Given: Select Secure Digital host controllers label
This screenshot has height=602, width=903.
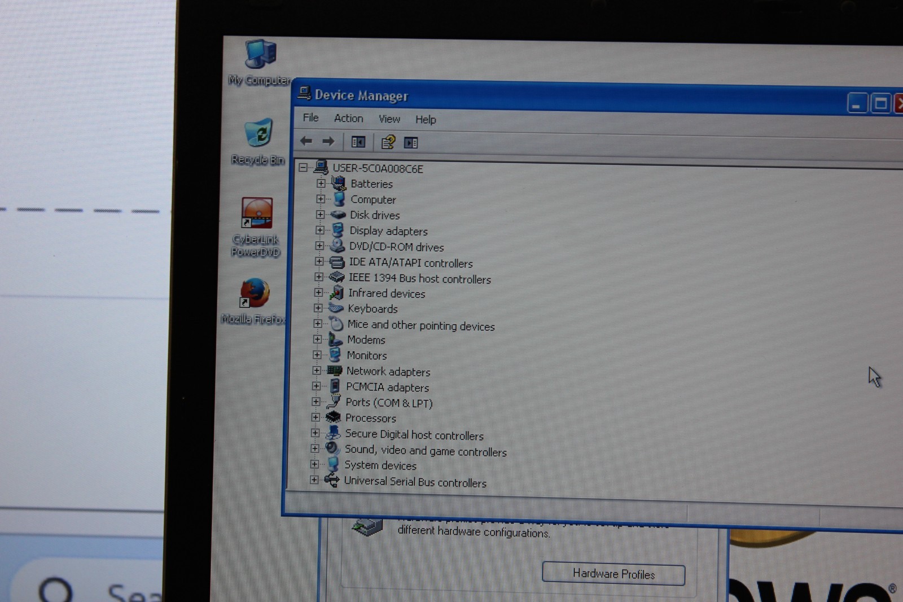Looking at the screenshot, I should [x=414, y=435].
